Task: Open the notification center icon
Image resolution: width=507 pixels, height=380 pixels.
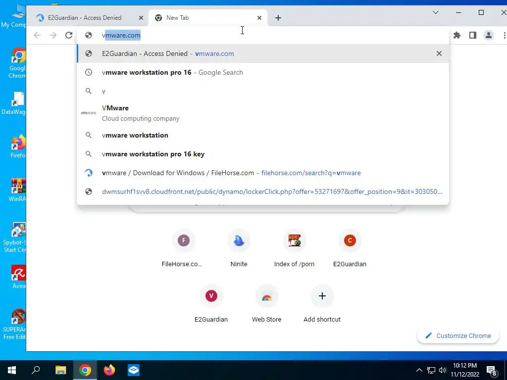Action: [492, 371]
